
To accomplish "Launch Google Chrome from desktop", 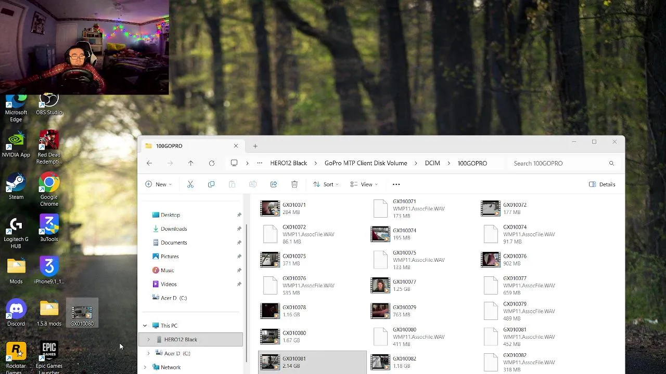I will [49, 190].
